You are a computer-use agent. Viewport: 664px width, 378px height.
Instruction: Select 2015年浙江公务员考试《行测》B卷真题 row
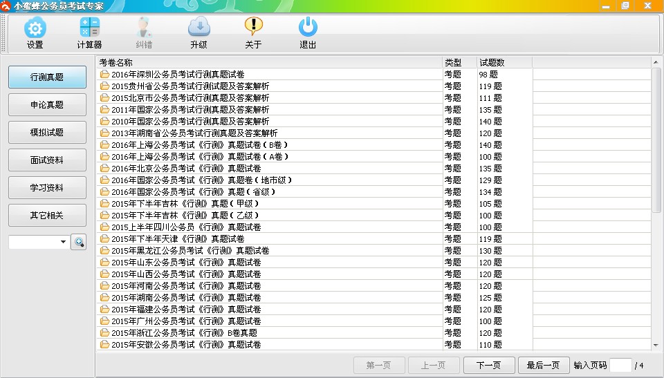click(x=374, y=333)
